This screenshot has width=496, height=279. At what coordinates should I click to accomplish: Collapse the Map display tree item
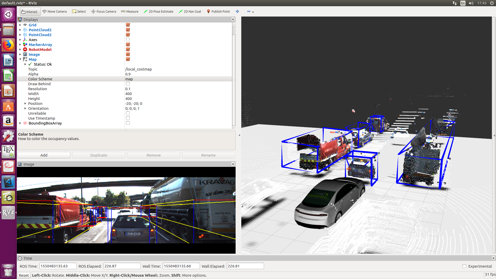20,59
